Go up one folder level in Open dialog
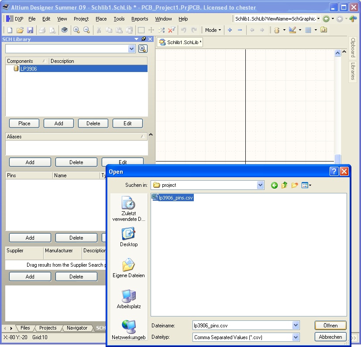Viewport: 361px width, 347px height. pyautogui.click(x=284, y=185)
